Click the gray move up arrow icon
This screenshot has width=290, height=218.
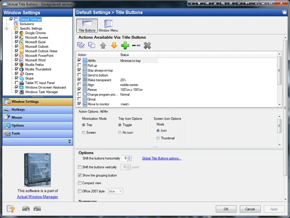click(x=103, y=45)
